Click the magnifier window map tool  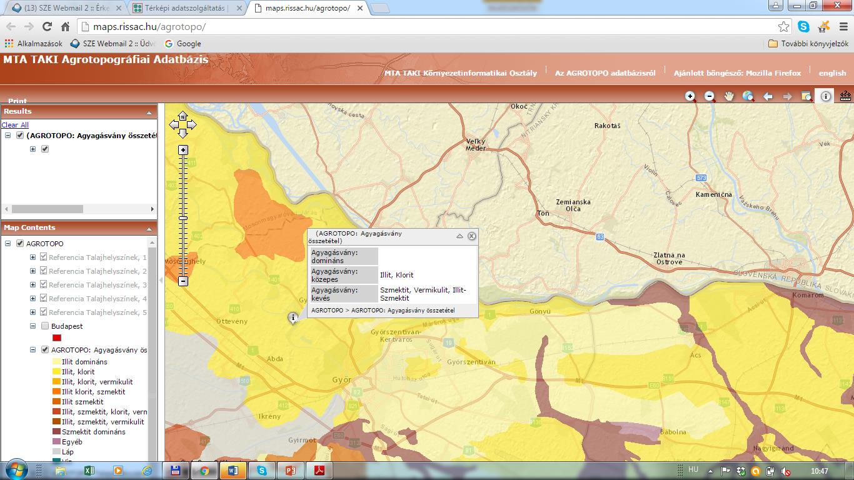click(806, 96)
